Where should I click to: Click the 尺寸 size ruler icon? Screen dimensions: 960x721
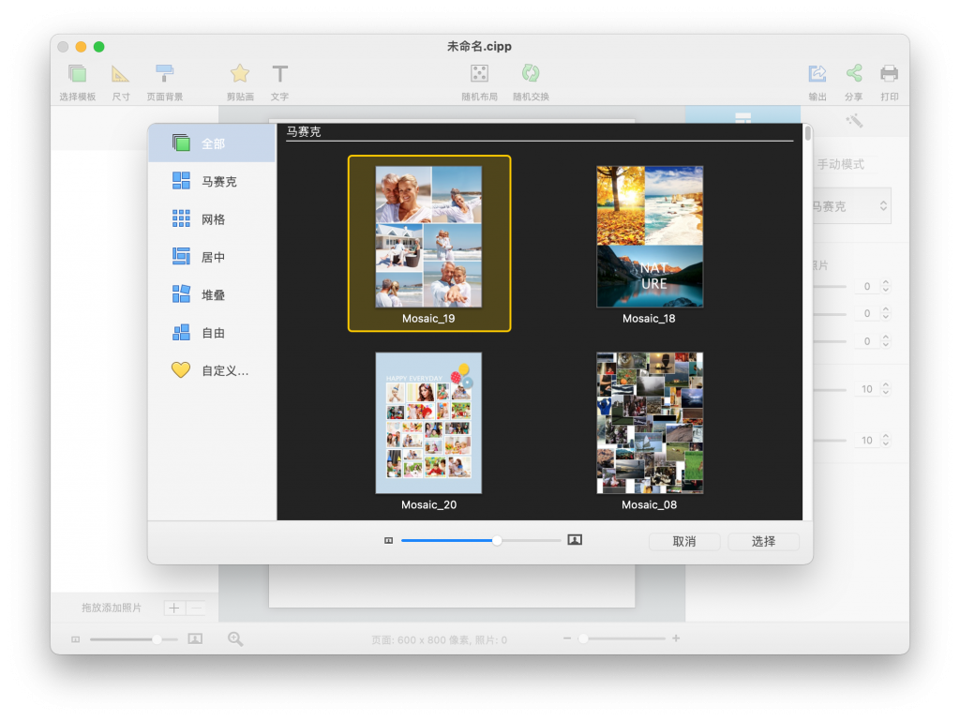tap(121, 74)
